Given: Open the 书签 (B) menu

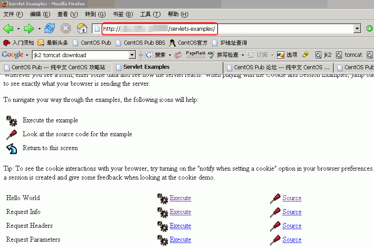Looking at the screenshot, I should [x=123, y=14].
